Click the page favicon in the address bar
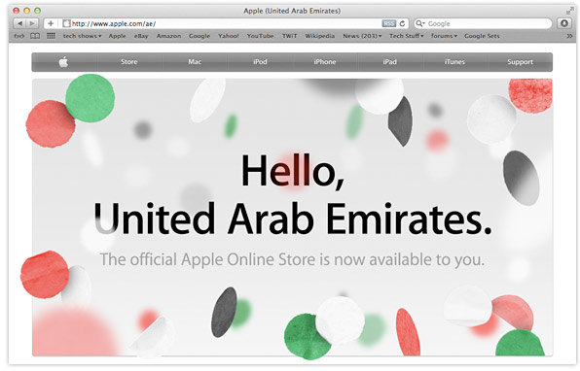 click(x=66, y=23)
